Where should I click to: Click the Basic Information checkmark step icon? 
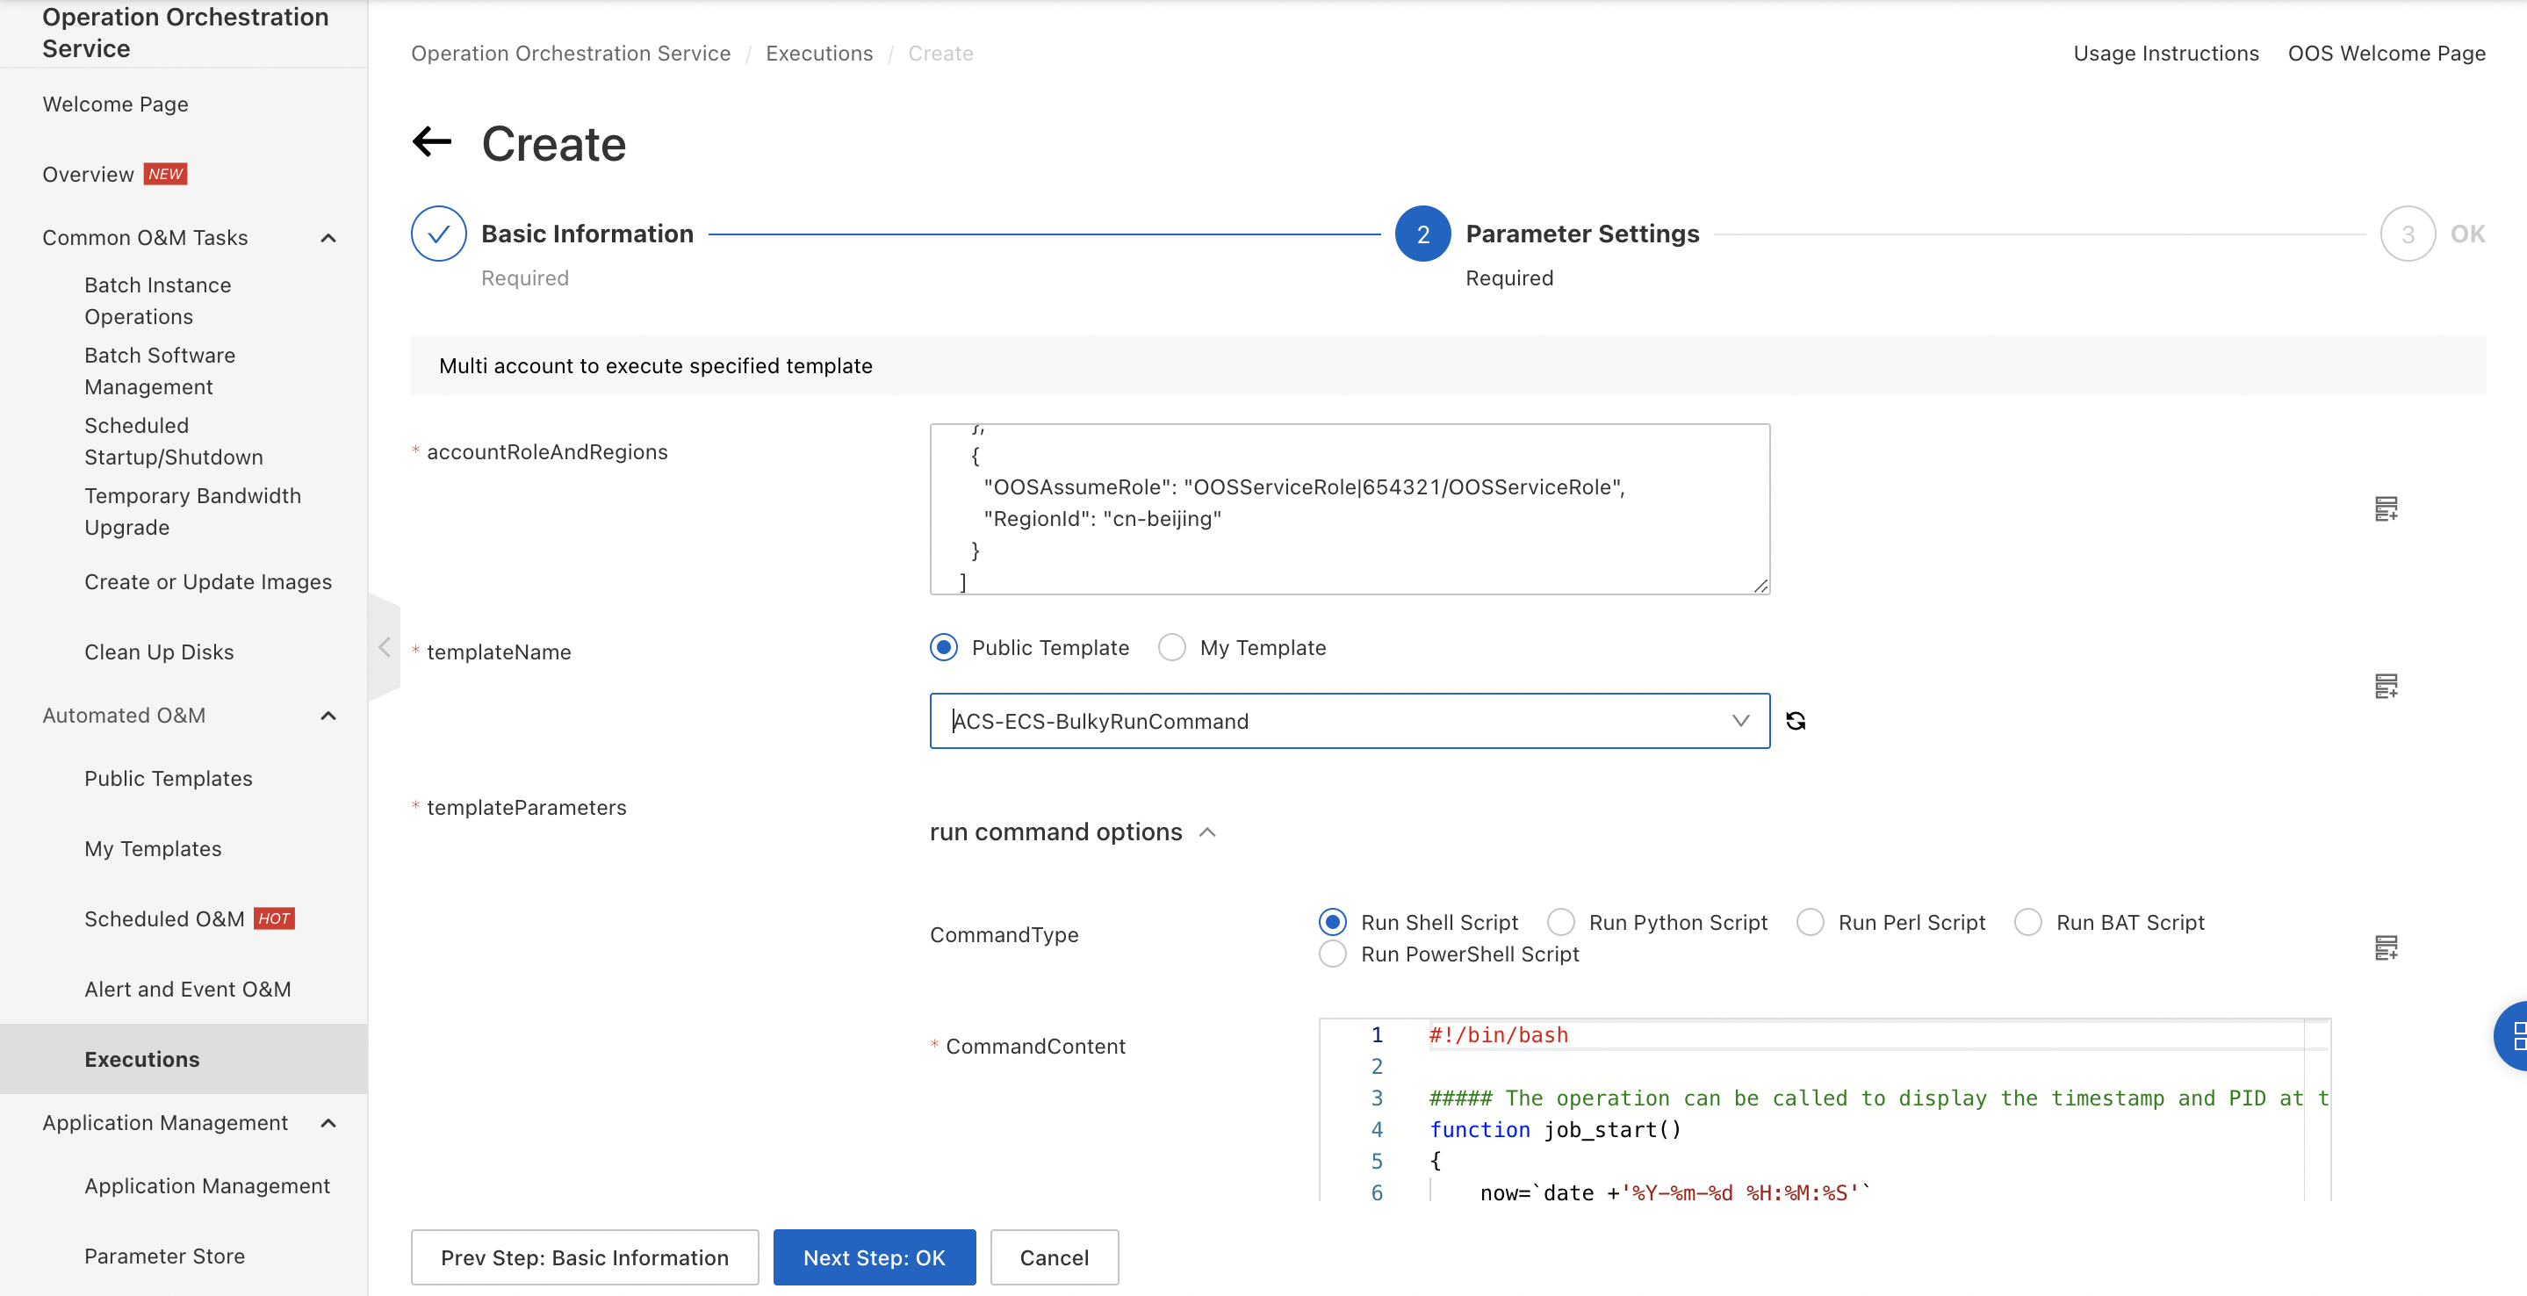pyautogui.click(x=437, y=234)
